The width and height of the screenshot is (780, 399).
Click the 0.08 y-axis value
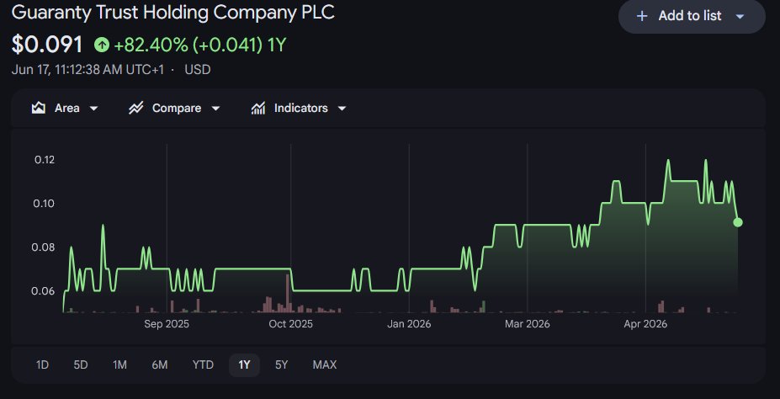coord(43,247)
